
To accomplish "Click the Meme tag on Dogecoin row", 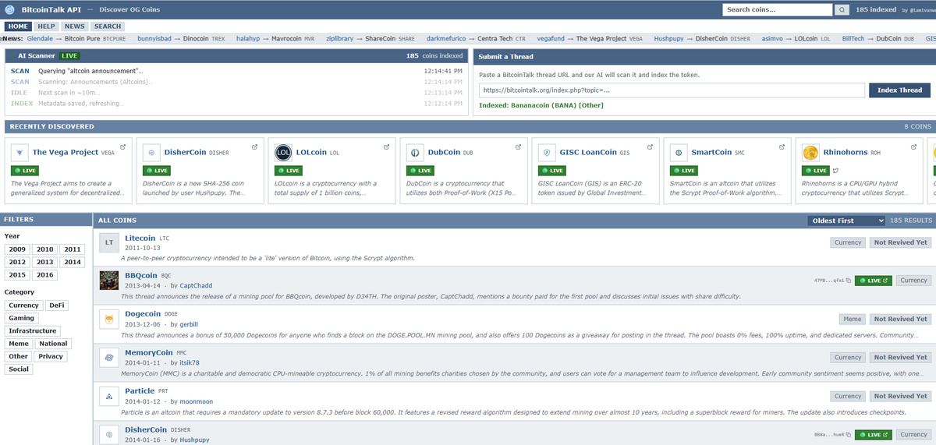I will tap(853, 320).
